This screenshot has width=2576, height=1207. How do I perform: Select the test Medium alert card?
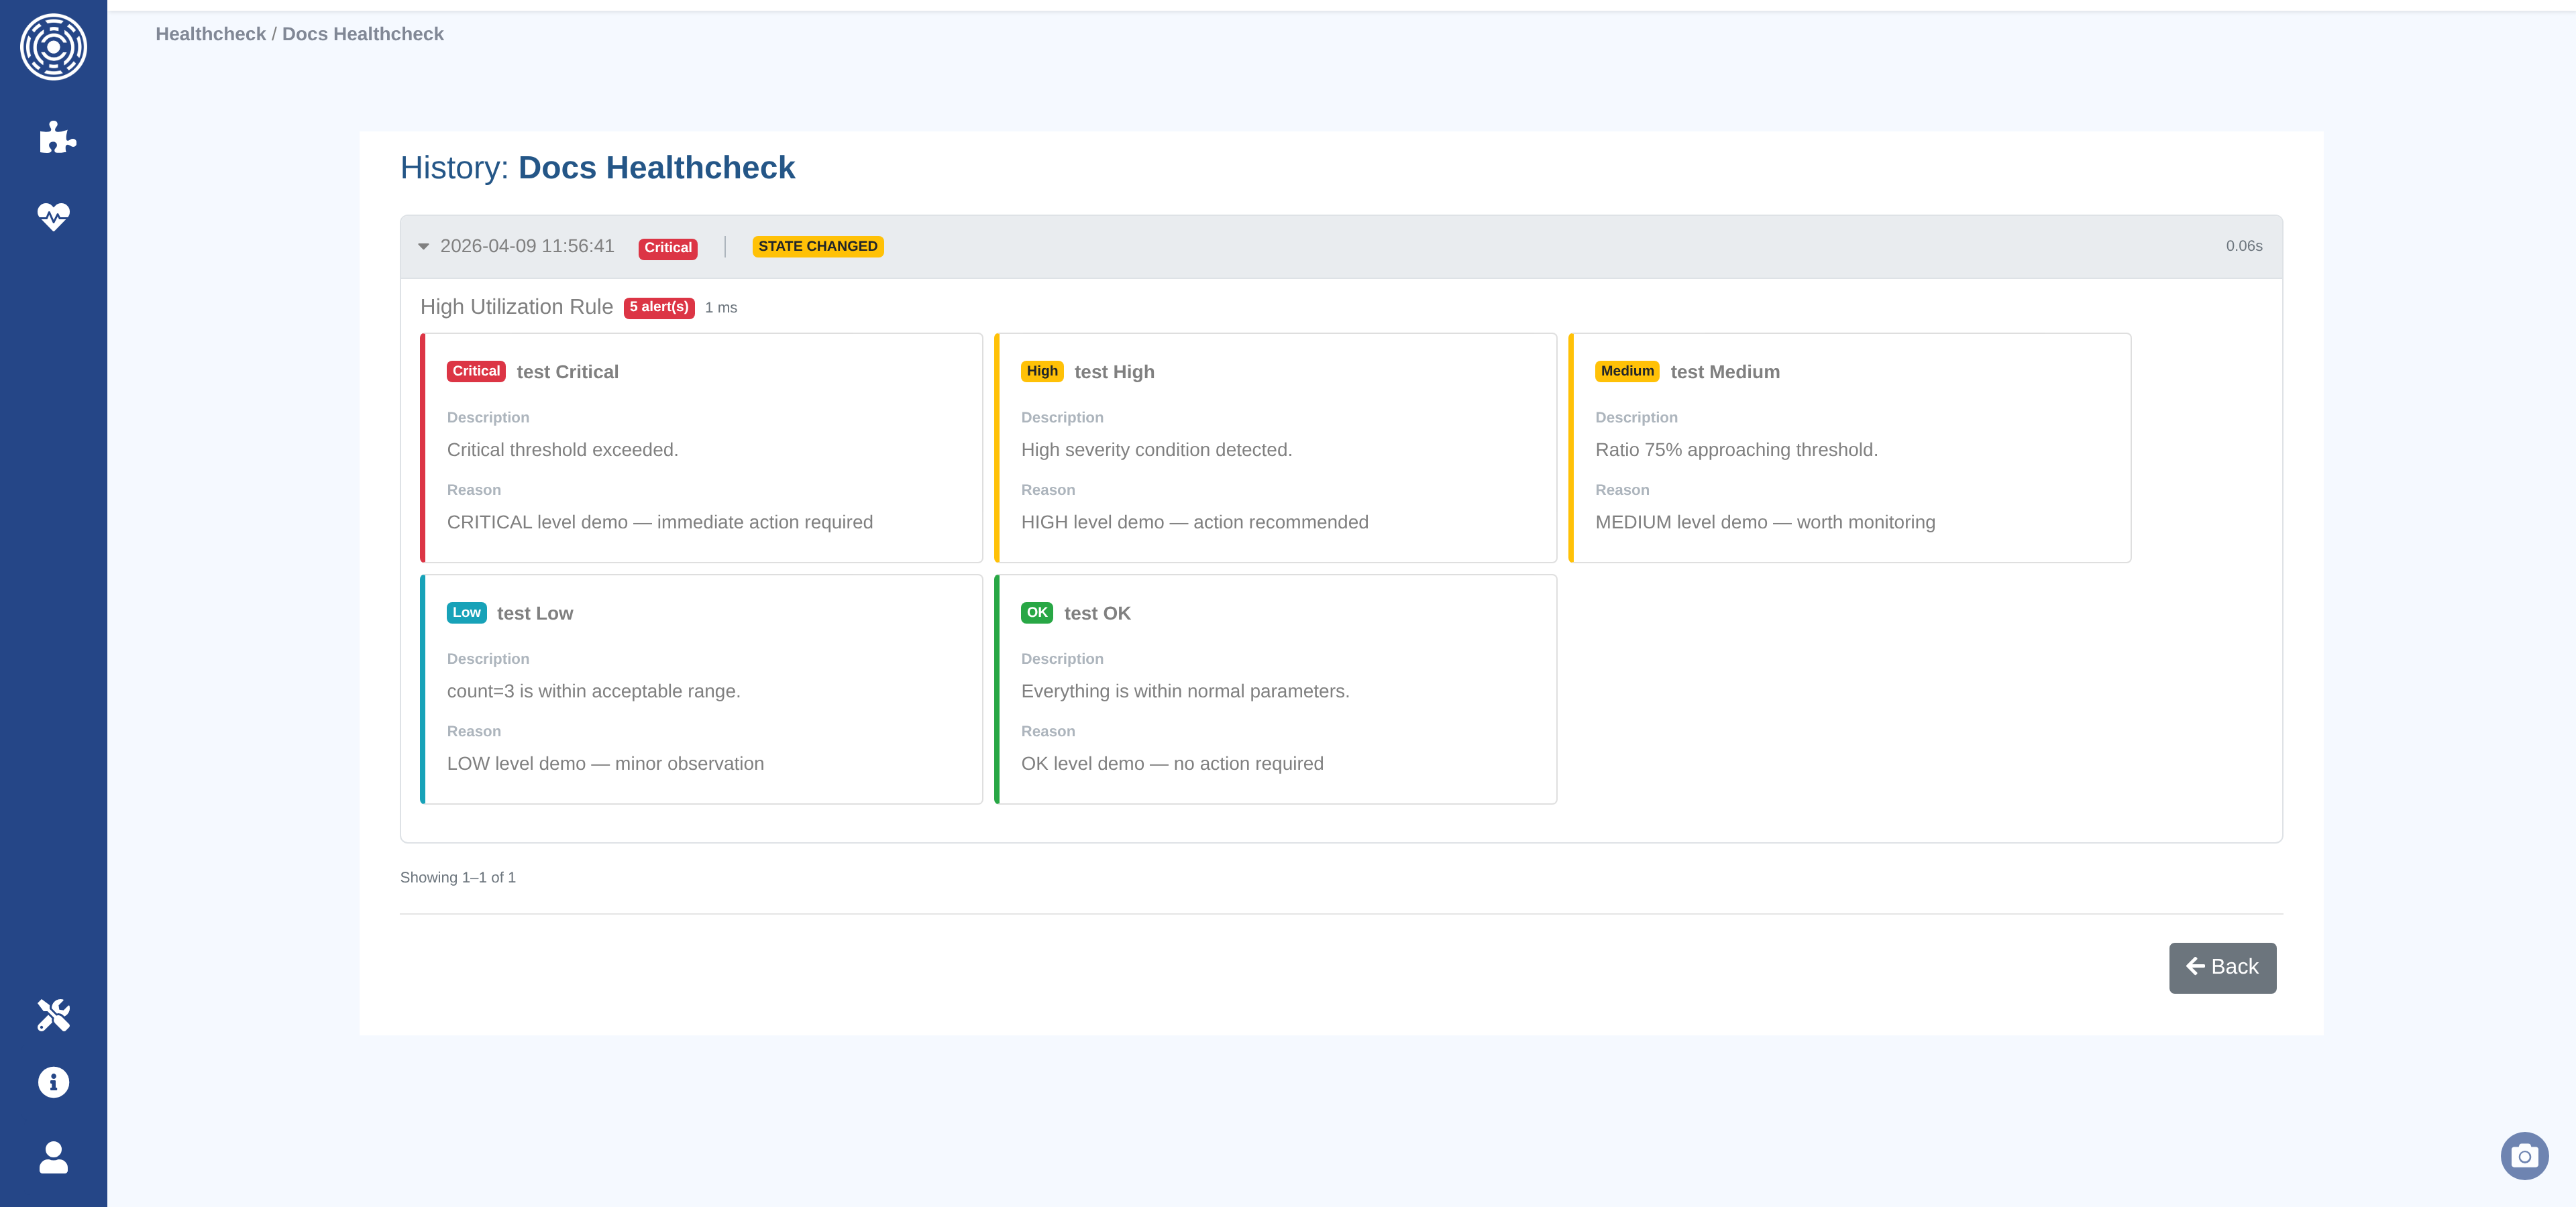point(1850,448)
